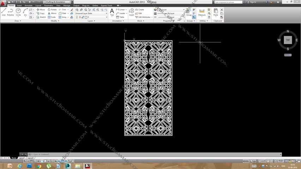The height and width of the screenshot is (169, 301).
Task: Open the Insert ribbon tab
Action: [x=19, y=6]
